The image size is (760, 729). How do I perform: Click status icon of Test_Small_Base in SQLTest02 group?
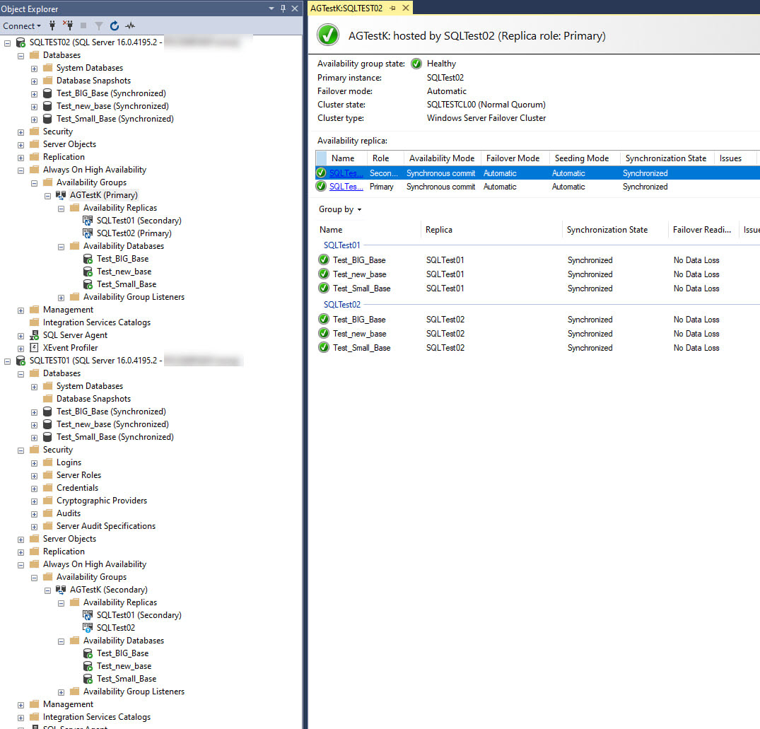coord(324,348)
